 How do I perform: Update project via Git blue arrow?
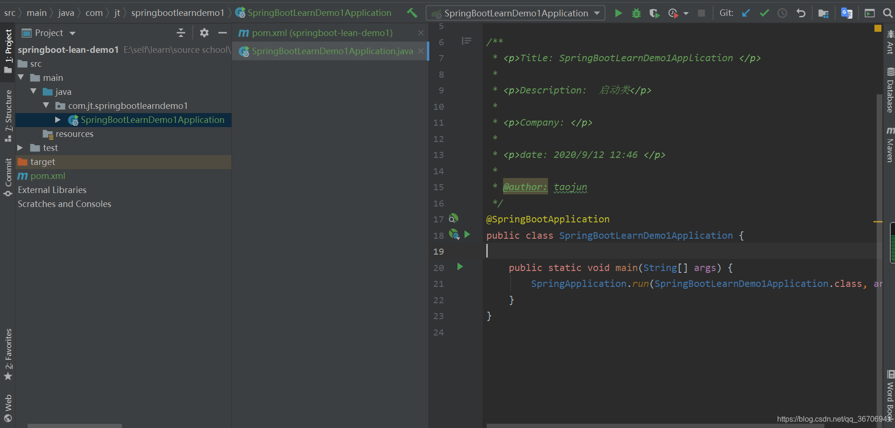click(746, 13)
